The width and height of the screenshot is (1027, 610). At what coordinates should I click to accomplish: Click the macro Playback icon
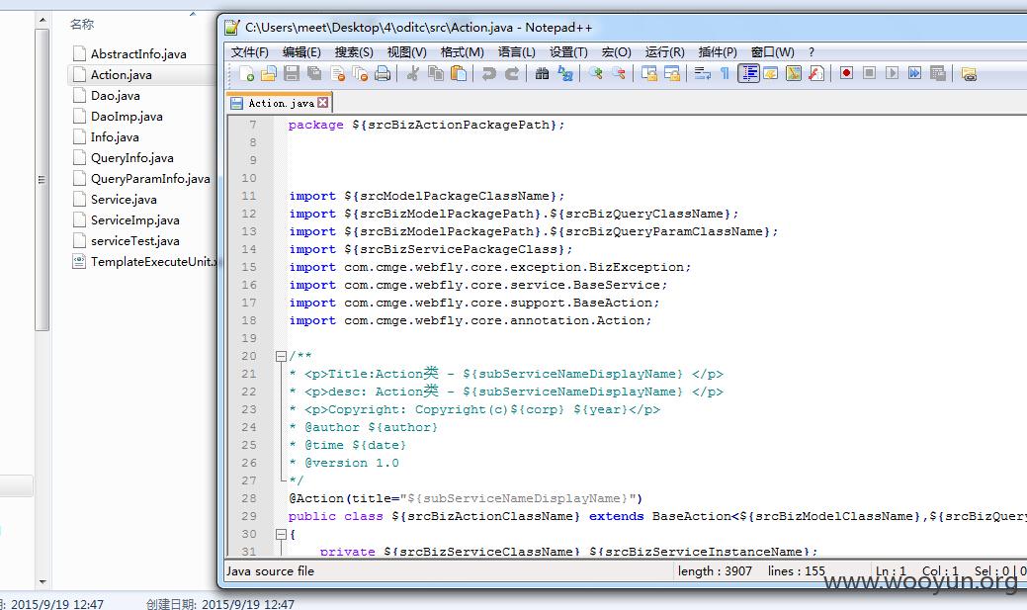(892, 73)
